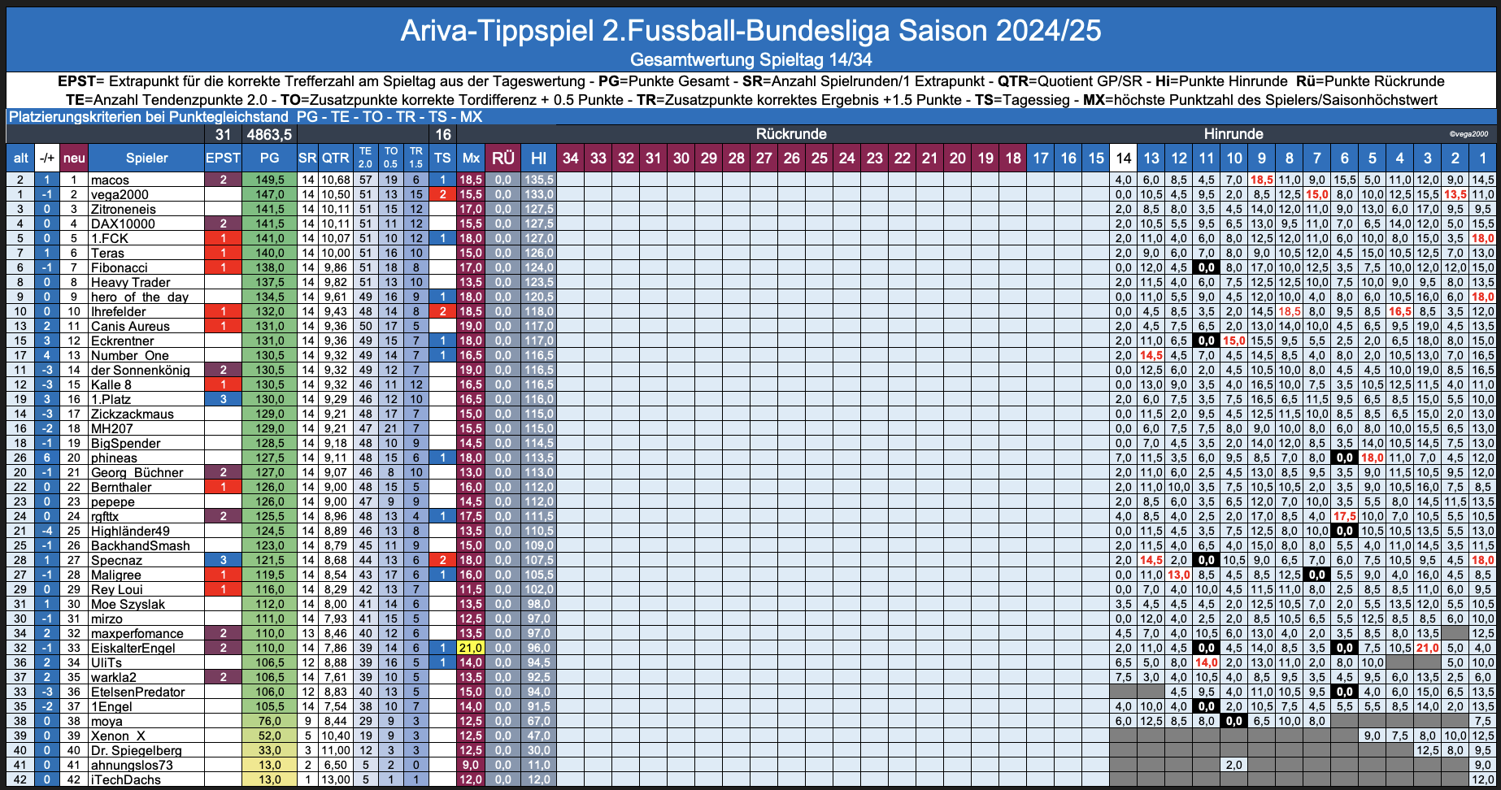Select the 'TR 1.5' column header
The height and width of the screenshot is (790, 1501).
pyautogui.click(x=416, y=158)
